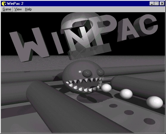Close the WinPac 2 window
This screenshot has height=134, width=166.
click(162, 4)
